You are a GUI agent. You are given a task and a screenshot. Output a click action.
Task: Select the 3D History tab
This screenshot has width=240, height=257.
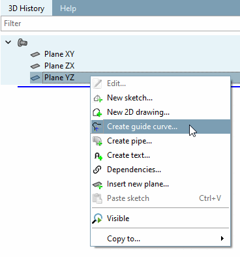[26, 8]
